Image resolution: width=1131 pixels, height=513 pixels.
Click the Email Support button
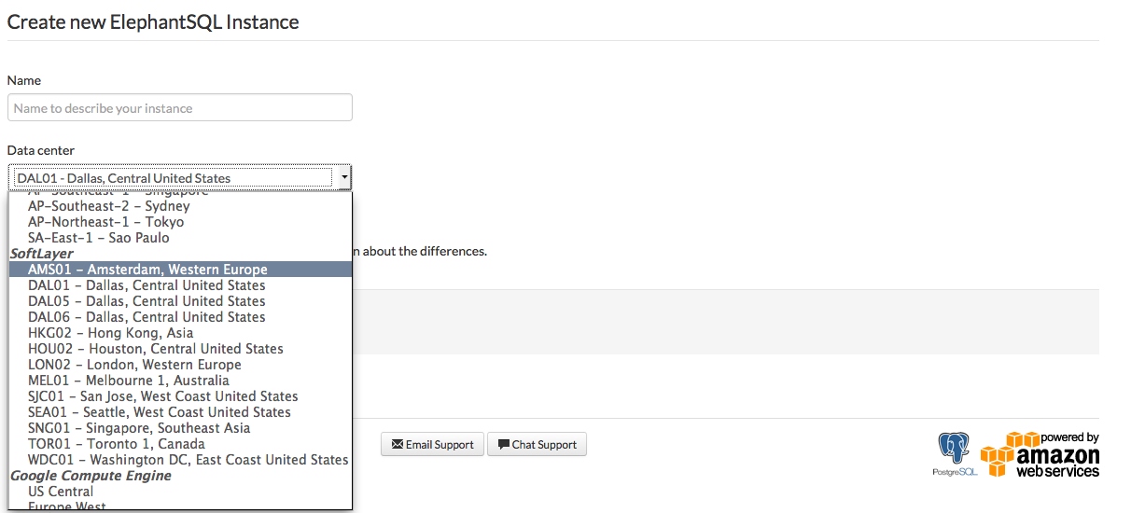pos(432,445)
